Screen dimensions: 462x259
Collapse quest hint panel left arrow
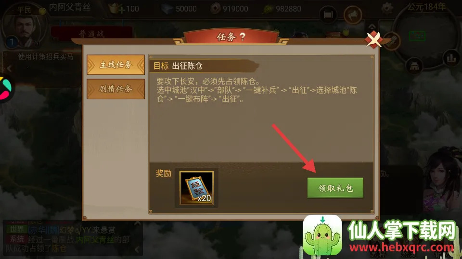9,69
